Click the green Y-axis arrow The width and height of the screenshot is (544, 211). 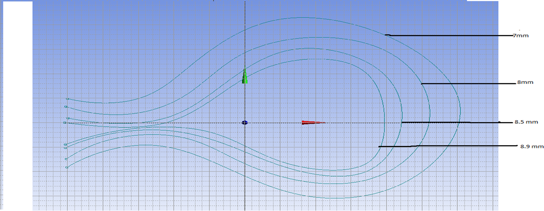click(244, 77)
